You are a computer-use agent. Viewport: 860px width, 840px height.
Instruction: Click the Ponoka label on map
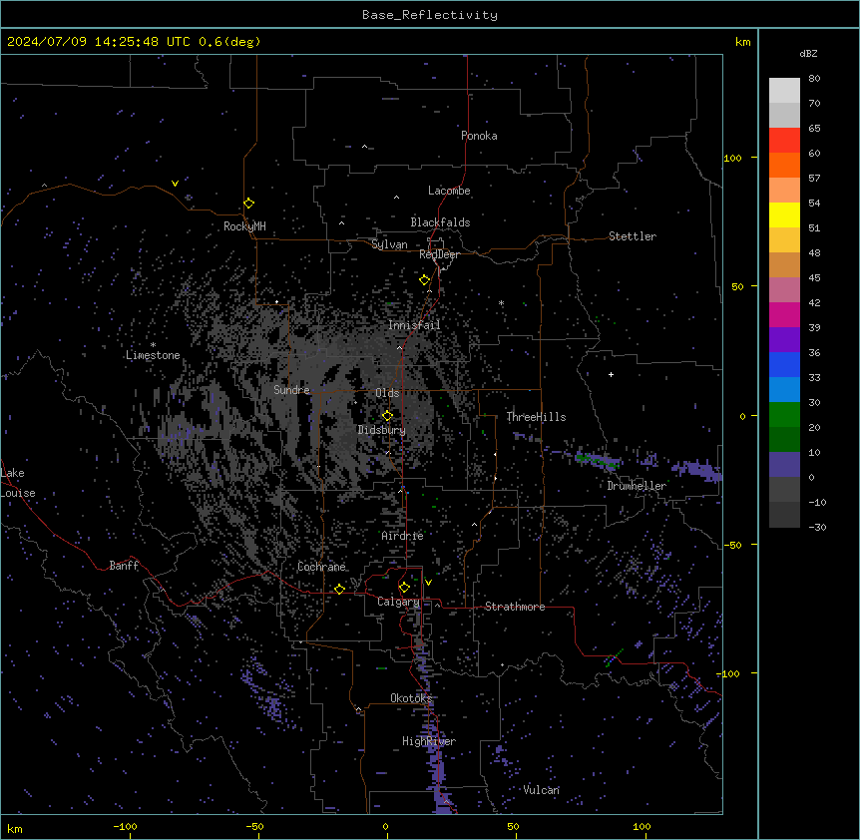[x=479, y=136]
